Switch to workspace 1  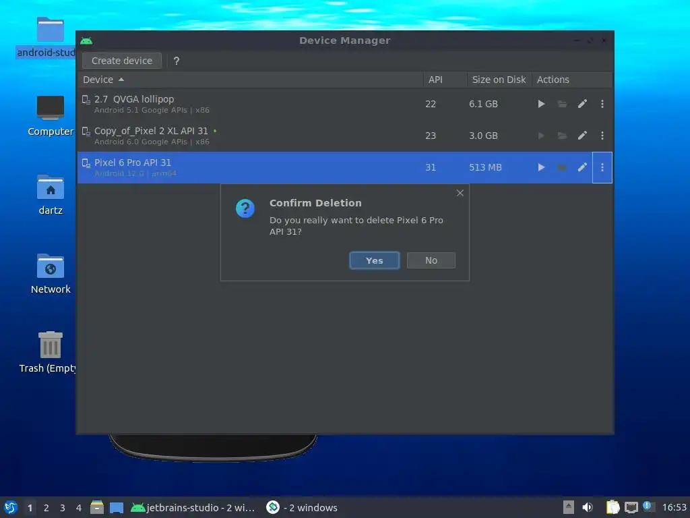[x=30, y=508]
